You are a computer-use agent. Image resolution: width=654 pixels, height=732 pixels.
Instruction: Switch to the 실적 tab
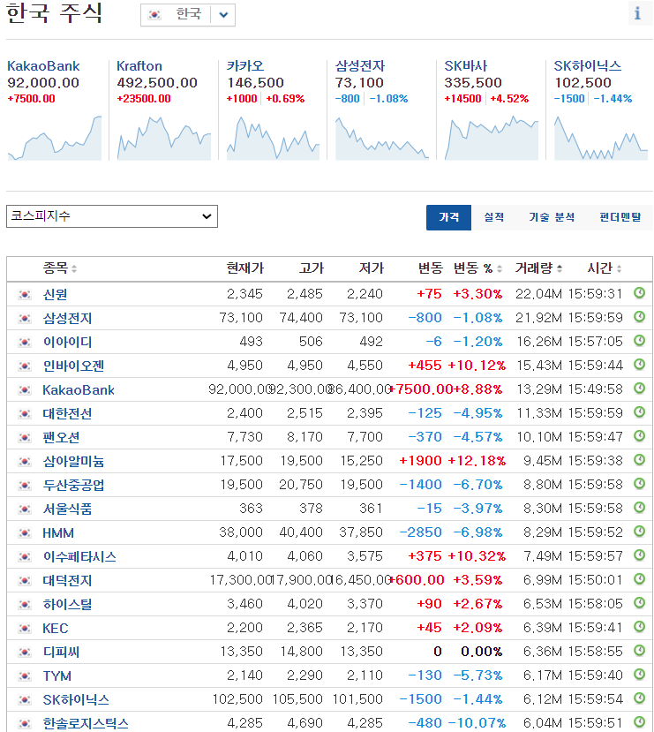pos(493,217)
